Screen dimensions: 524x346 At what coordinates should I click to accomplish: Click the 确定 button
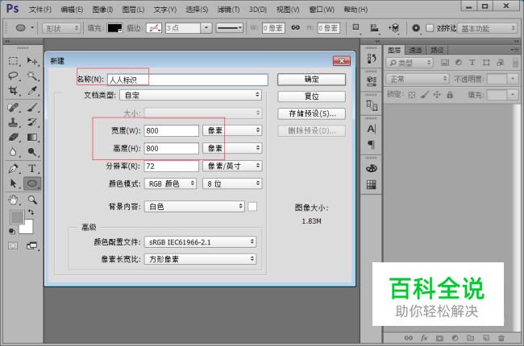(x=311, y=80)
